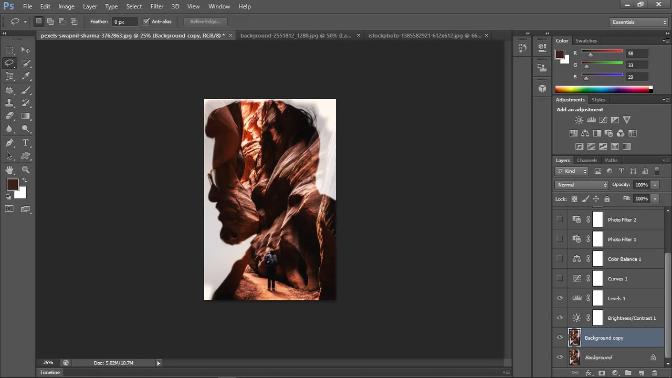Image resolution: width=672 pixels, height=378 pixels.
Task: Select the Brush tool
Action: click(26, 90)
